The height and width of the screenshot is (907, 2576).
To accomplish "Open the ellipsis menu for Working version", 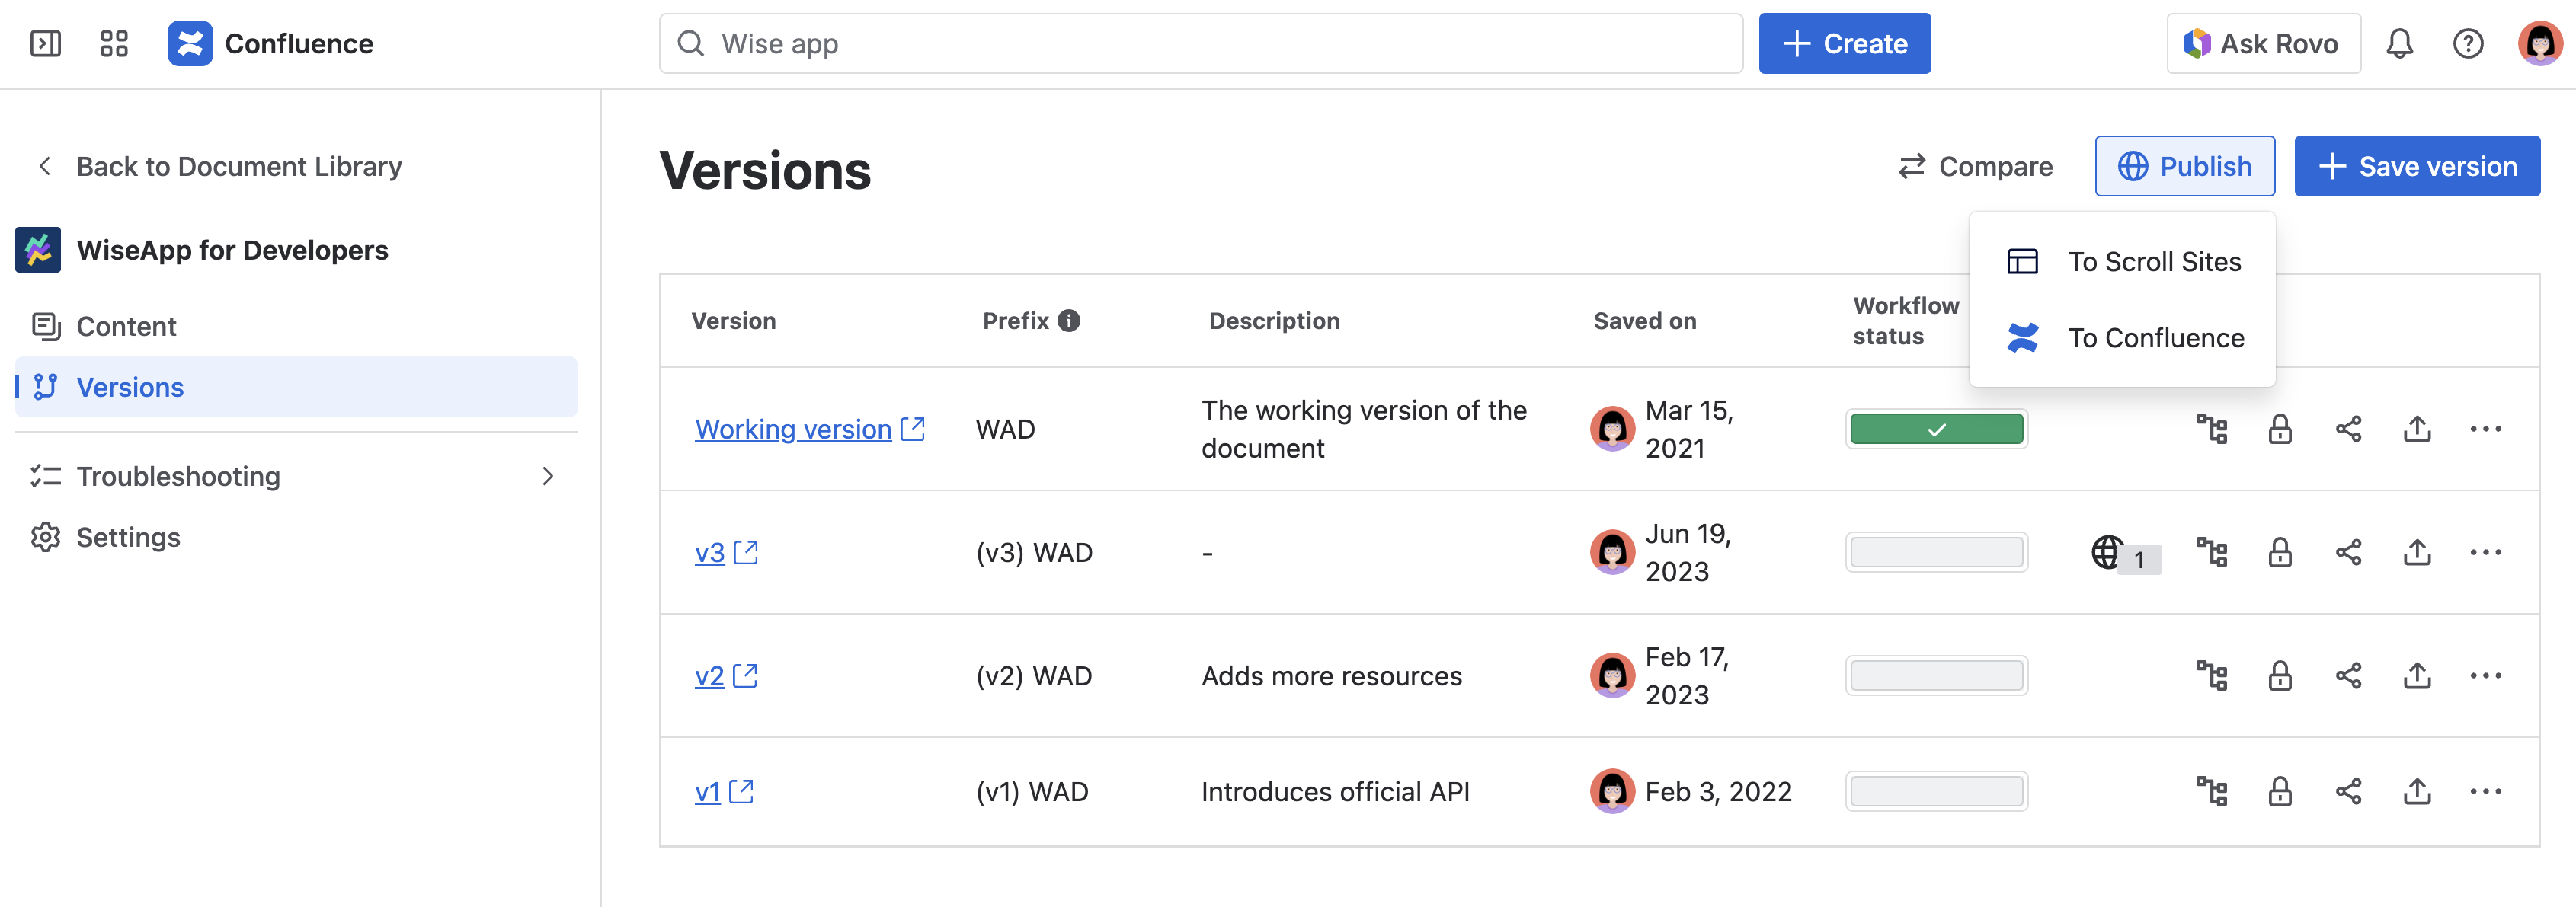I will (2486, 428).
